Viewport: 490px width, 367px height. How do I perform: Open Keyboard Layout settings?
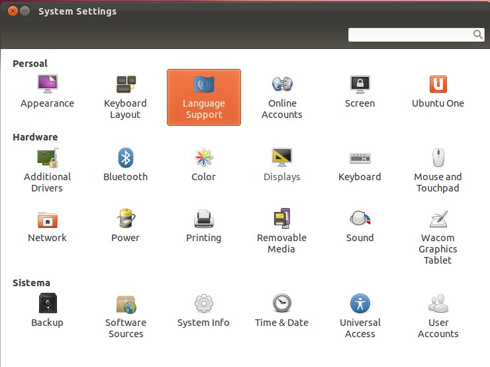click(125, 97)
